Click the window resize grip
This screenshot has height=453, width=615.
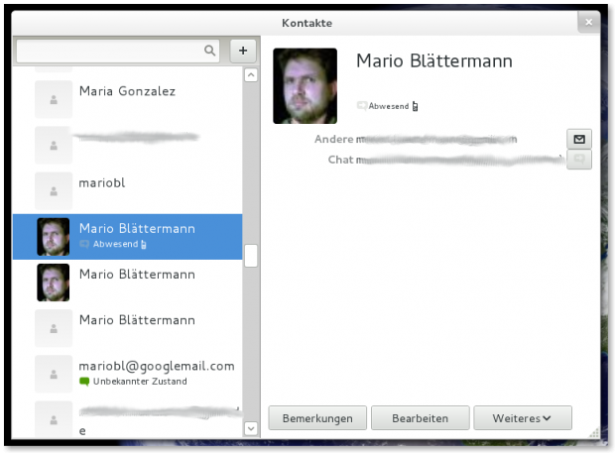click(594, 432)
